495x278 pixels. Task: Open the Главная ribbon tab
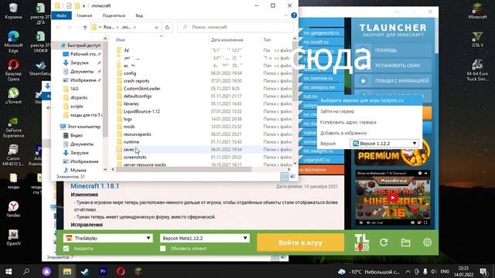84,15
